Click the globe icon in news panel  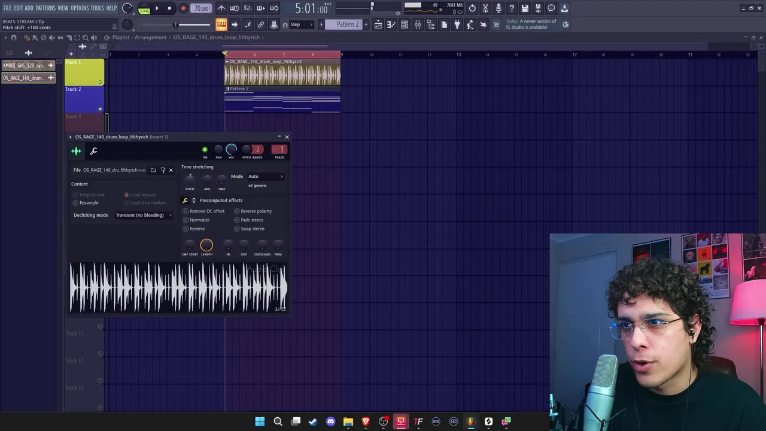566,25
